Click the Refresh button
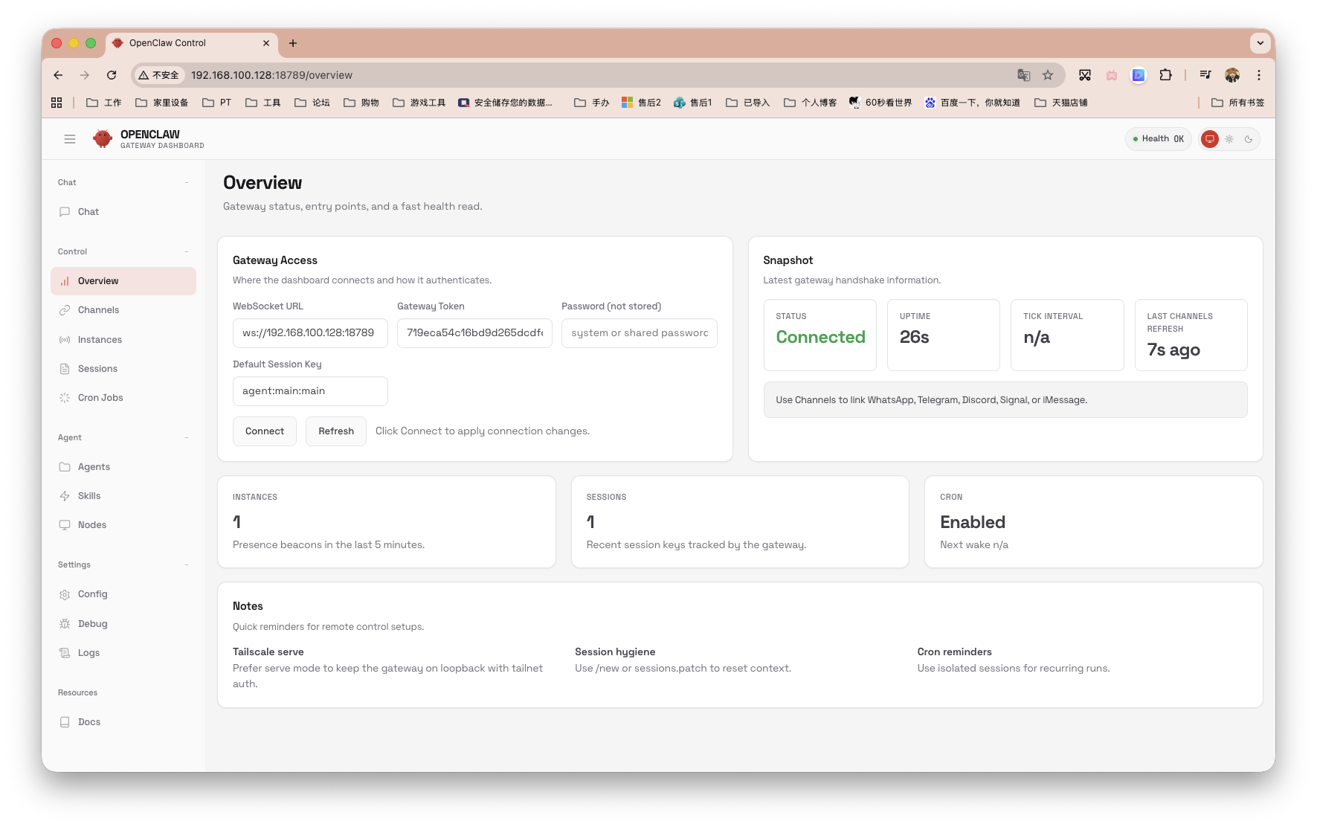Viewport: 1317px width, 827px height. click(x=335, y=431)
